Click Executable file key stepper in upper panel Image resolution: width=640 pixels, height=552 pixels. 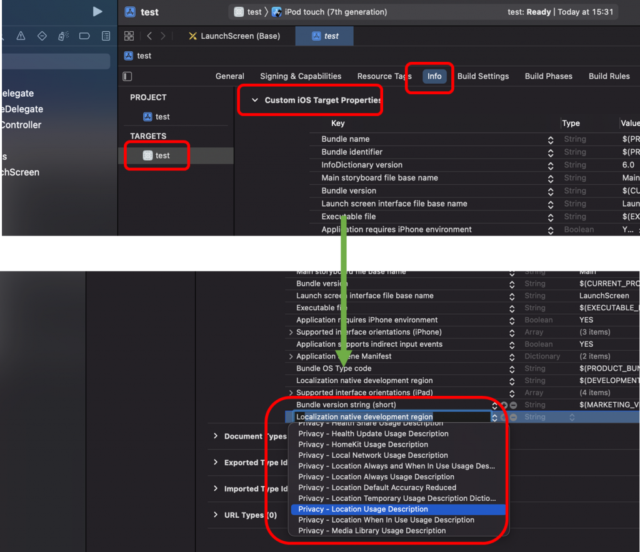551,218
